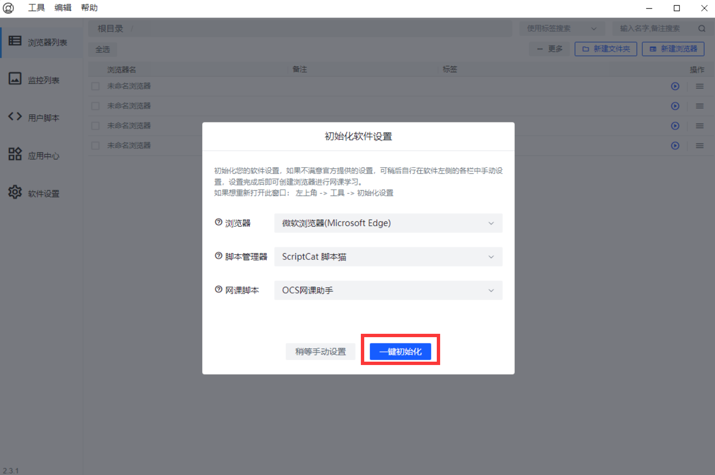Launch the last 未命名浏览器 with its play icon
This screenshot has width=715, height=475.
675,146
